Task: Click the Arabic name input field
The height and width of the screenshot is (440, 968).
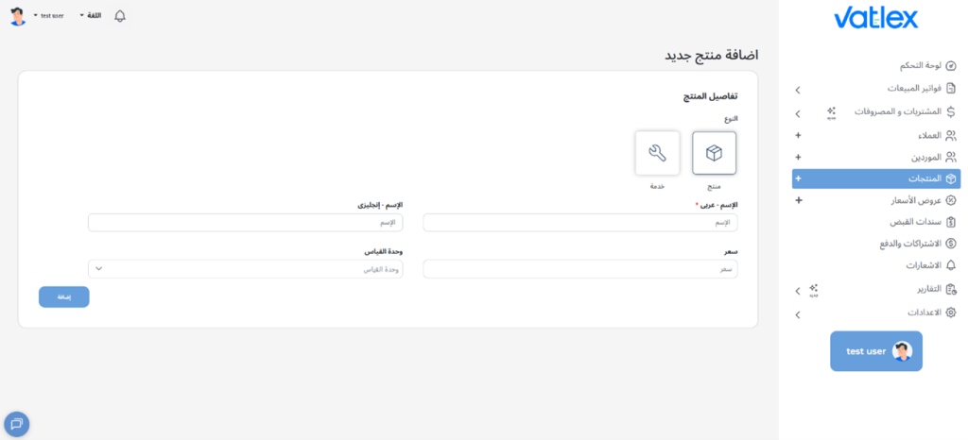Action: click(x=579, y=223)
